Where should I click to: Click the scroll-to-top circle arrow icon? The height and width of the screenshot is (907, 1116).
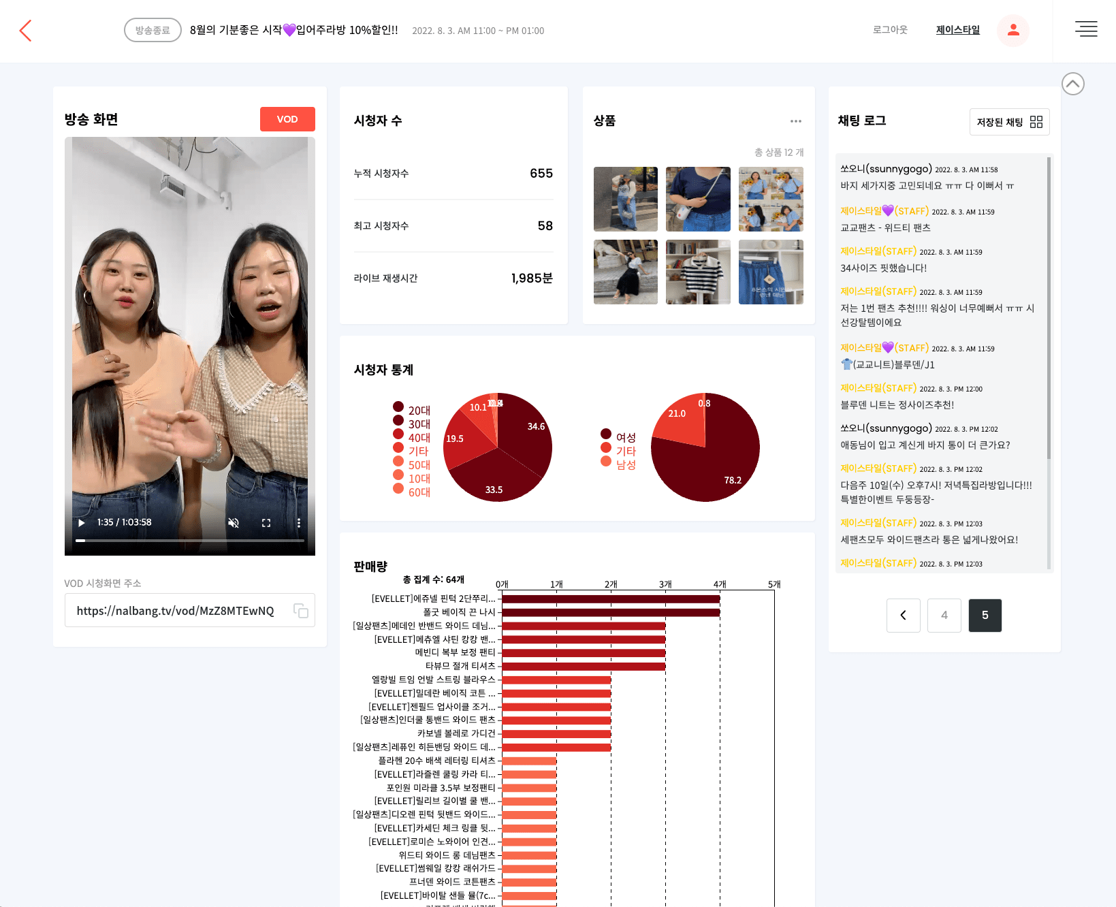click(x=1072, y=84)
